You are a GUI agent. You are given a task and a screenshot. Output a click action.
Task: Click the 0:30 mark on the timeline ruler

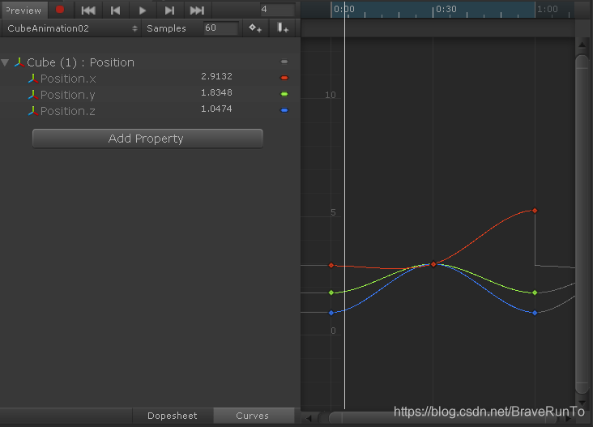click(446, 9)
